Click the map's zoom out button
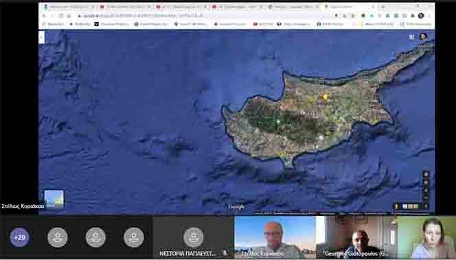This screenshot has height=260, width=456. coord(426,198)
